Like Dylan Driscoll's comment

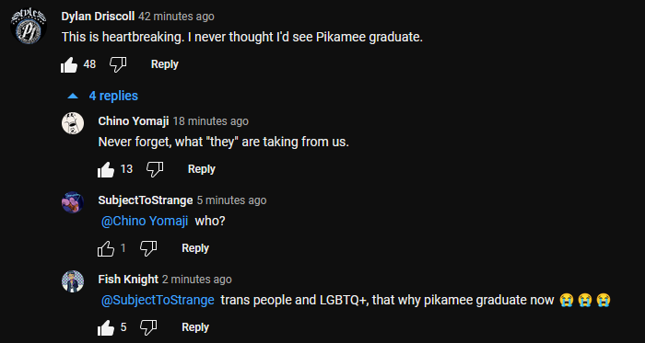tap(69, 64)
